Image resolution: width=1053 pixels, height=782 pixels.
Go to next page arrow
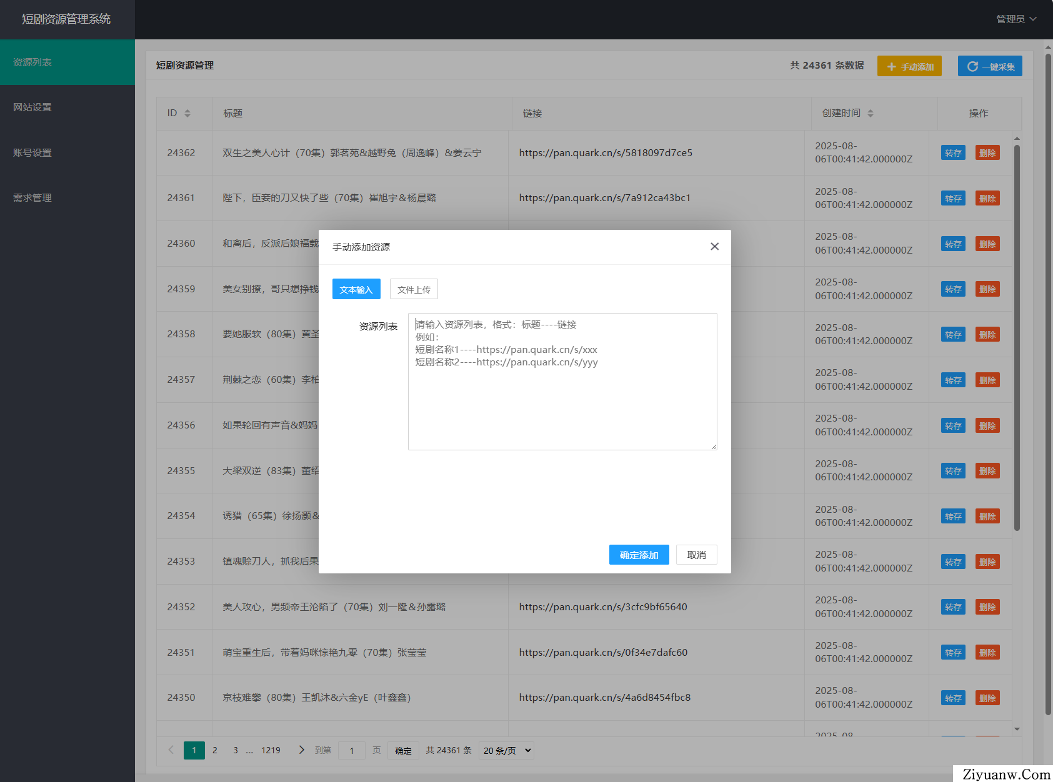coord(301,750)
